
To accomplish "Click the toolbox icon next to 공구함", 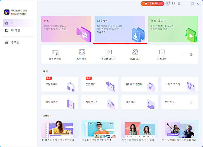I will tap(7, 42).
